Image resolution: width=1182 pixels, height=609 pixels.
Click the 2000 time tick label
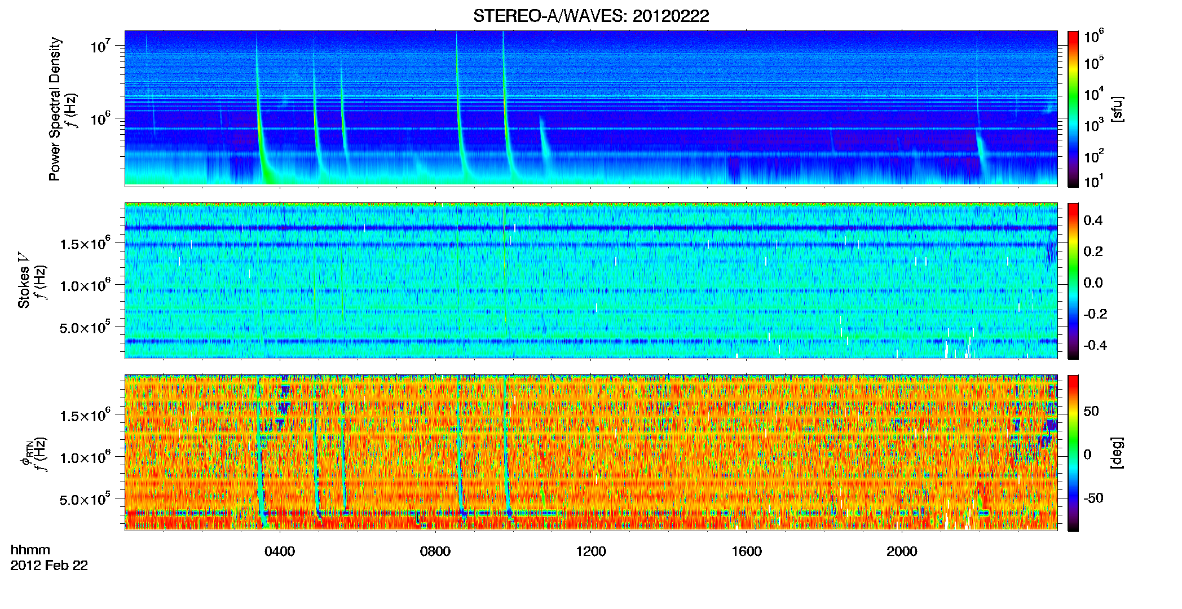click(902, 551)
